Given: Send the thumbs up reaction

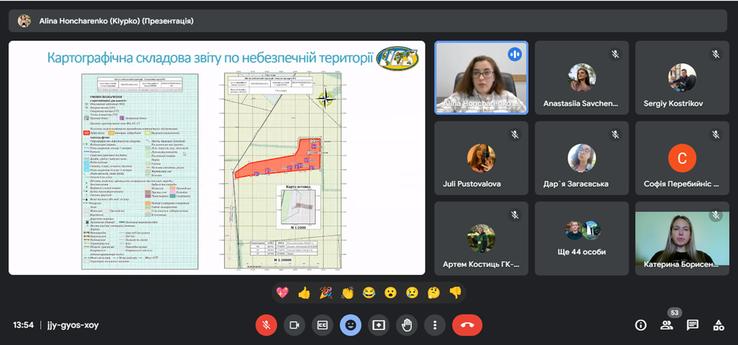Looking at the screenshot, I should pos(304,293).
